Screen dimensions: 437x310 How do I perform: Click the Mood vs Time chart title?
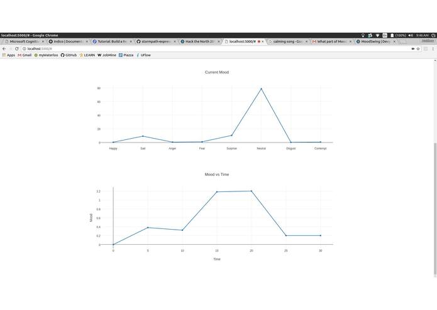[x=217, y=174]
